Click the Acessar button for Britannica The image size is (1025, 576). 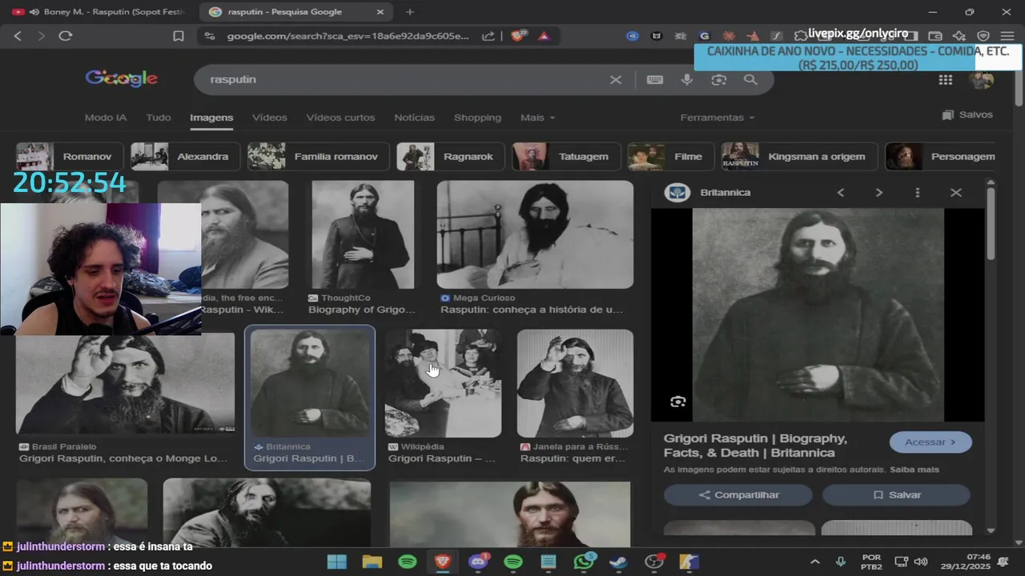(931, 442)
